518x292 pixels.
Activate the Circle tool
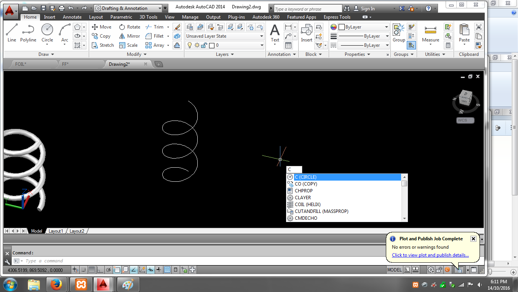tap(47, 30)
